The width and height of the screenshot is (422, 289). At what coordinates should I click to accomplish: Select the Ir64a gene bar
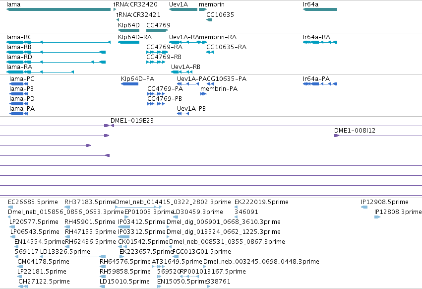click(x=320, y=9)
